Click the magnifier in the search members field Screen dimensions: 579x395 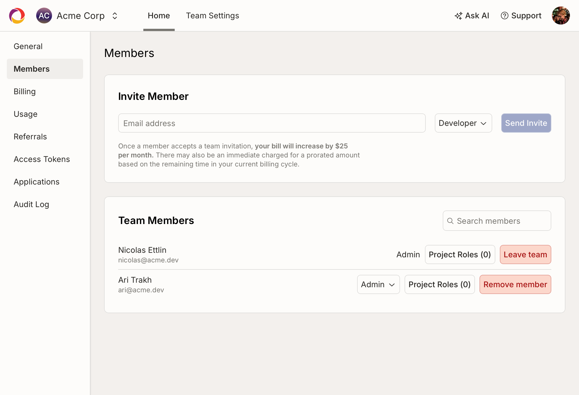(451, 220)
